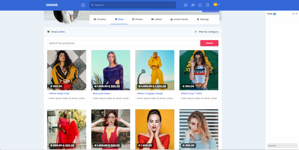
Task: Open the Blue Lace Dress product image
Action: tap(111, 70)
